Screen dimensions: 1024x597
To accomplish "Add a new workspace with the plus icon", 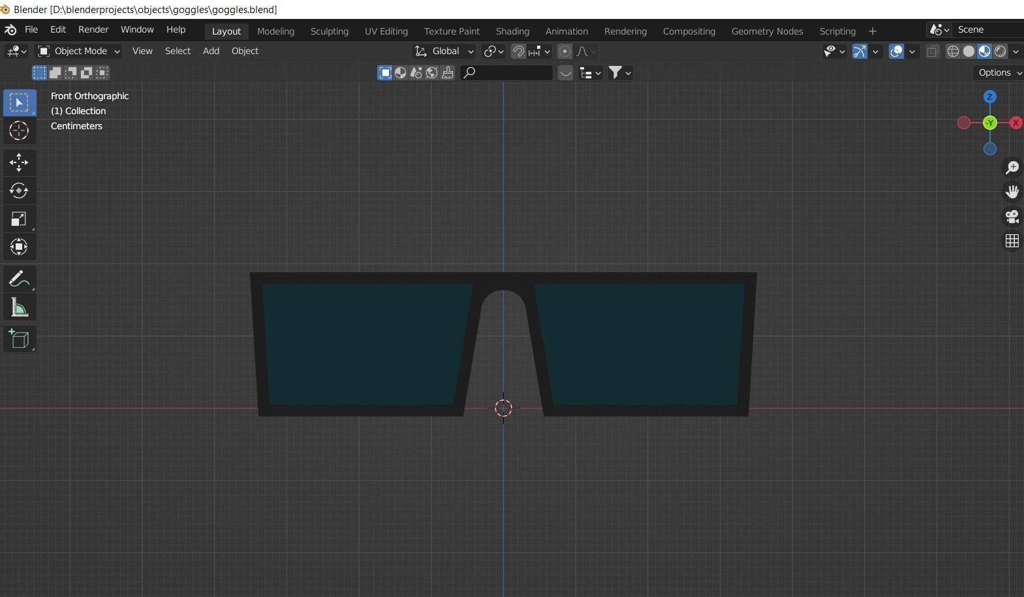I will coord(873,31).
